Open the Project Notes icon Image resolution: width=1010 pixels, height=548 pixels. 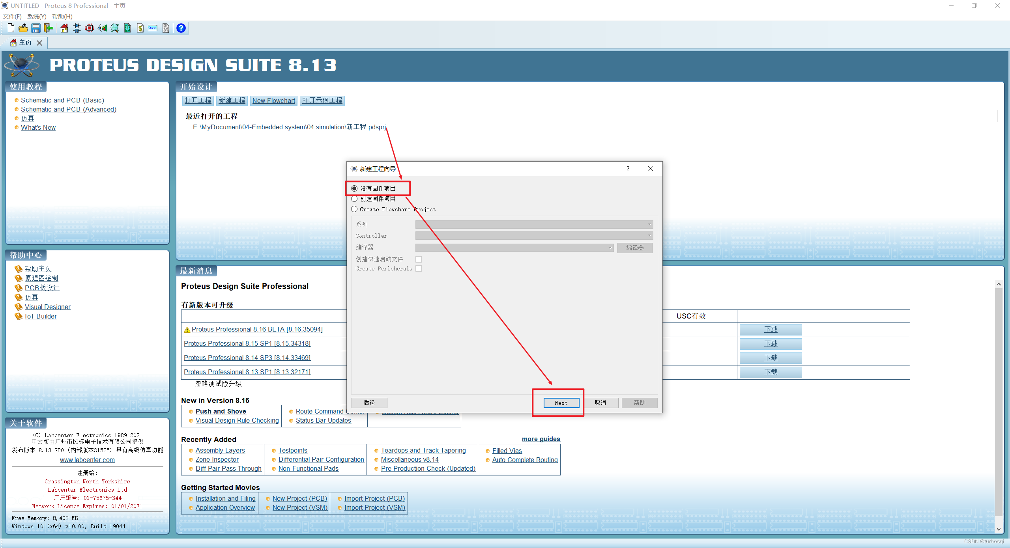pyautogui.click(x=166, y=28)
